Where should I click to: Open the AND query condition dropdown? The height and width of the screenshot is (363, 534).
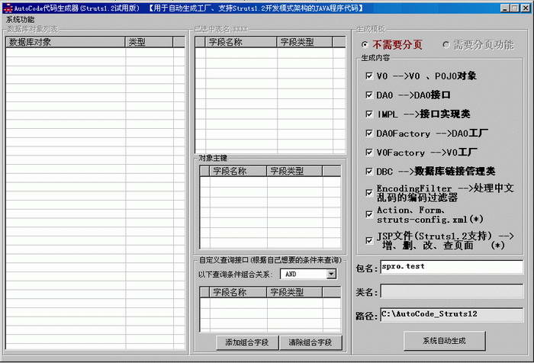(x=331, y=274)
